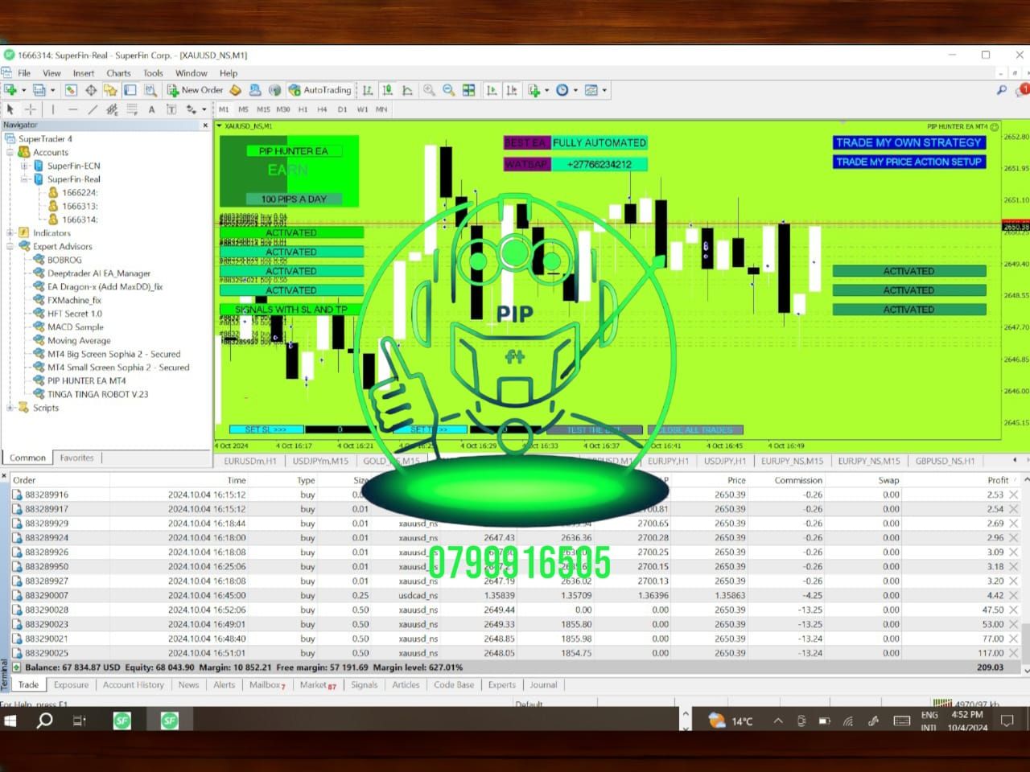
Task: Select the Fibonacci Retracement tool
Action: coord(132,109)
